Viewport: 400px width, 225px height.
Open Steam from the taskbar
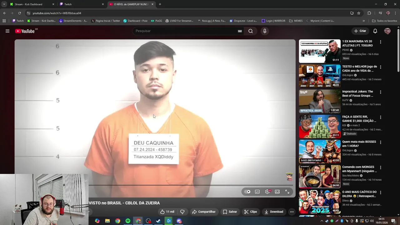click(x=158, y=221)
